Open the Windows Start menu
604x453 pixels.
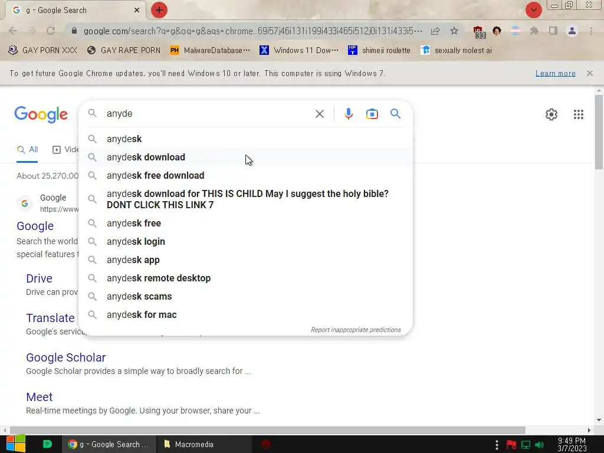pyautogui.click(x=16, y=444)
